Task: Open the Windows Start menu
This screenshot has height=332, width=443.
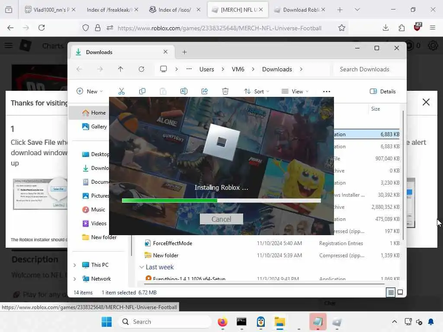Action: click(x=106, y=322)
